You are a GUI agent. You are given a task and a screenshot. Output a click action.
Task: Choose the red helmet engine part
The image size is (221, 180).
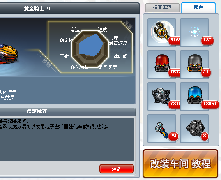(162, 65)
